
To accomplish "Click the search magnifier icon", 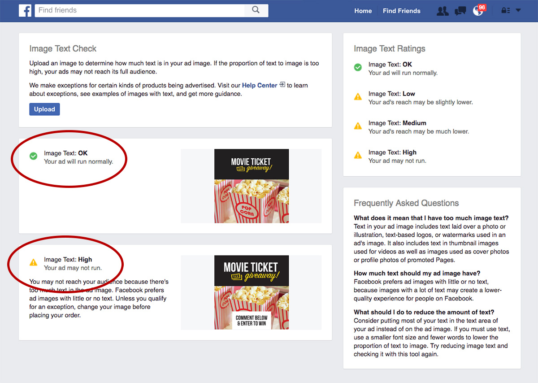I will (x=256, y=10).
